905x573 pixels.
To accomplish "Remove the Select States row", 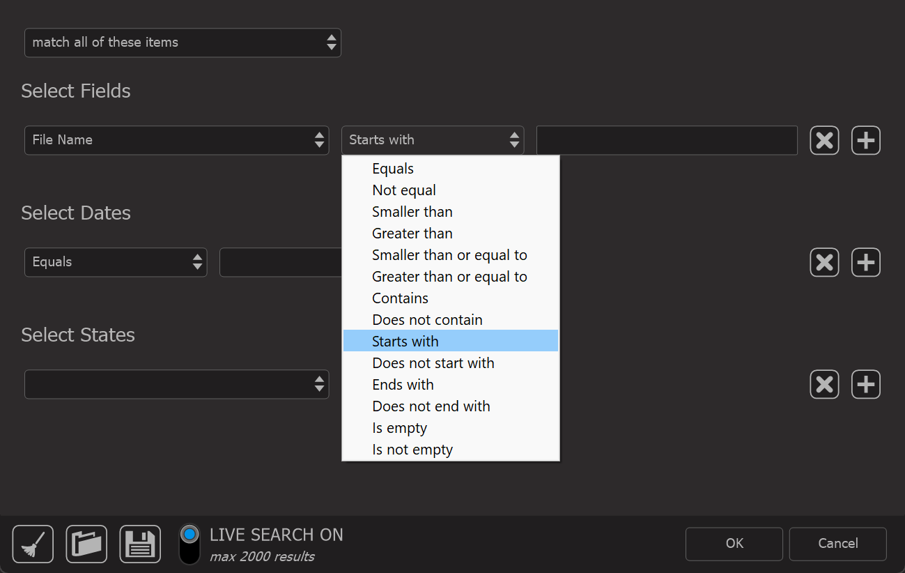I will (824, 384).
